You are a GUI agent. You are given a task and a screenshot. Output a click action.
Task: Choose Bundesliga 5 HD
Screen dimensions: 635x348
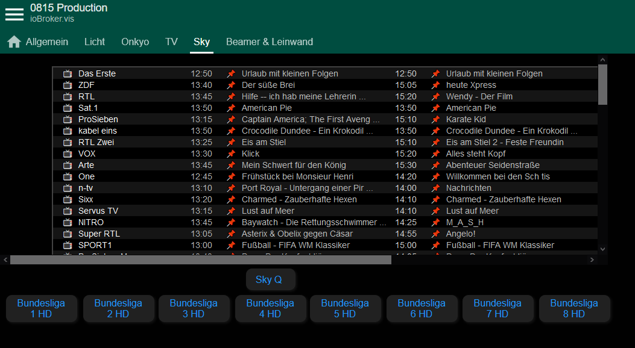(x=345, y=308)
